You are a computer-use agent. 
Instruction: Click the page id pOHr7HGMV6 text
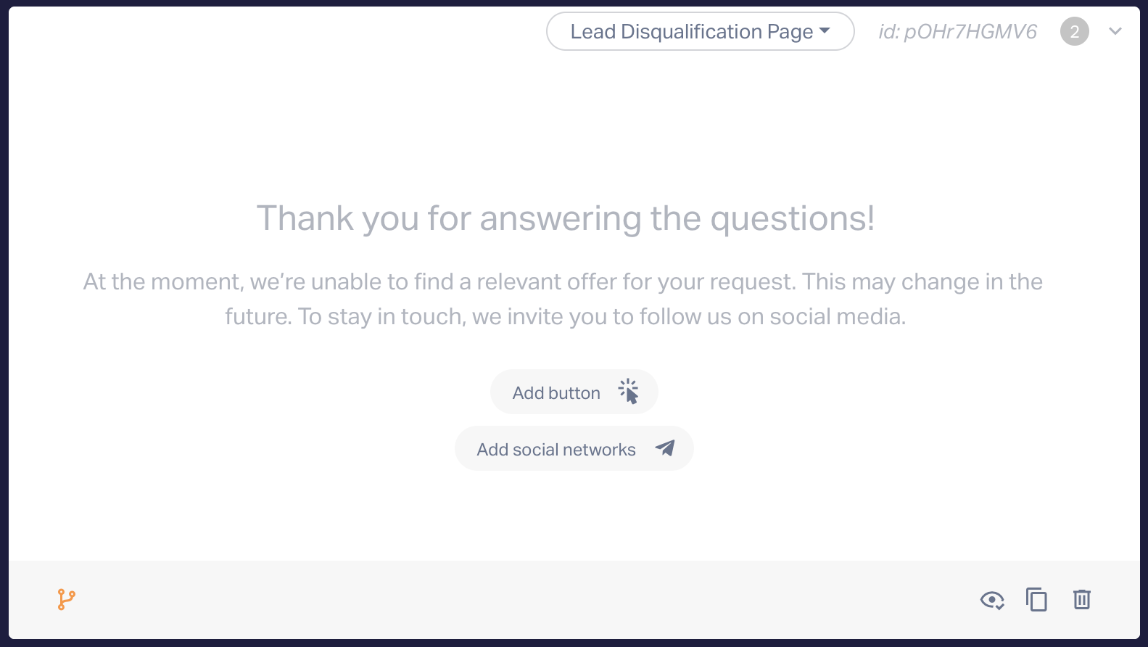point(957,31)
